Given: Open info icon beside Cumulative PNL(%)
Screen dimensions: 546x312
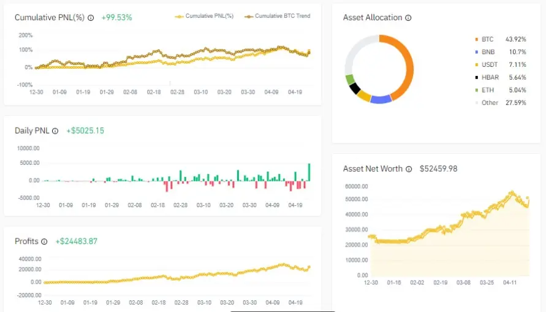Looking at the screenshot, I should tap(91, 18).
